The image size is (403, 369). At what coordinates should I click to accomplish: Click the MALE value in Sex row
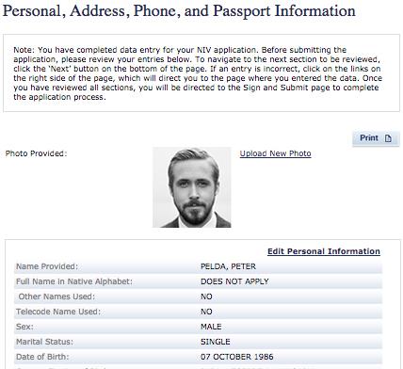click(211, 327)
